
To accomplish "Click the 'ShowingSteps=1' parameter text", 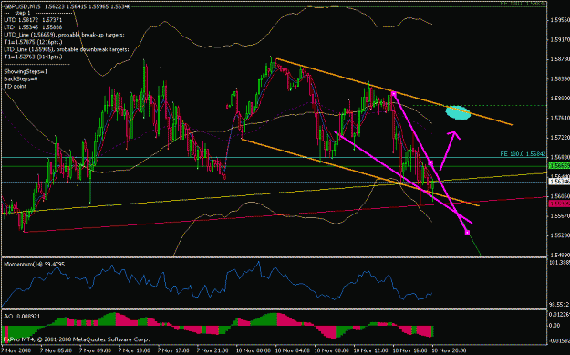I will point(26,72).
